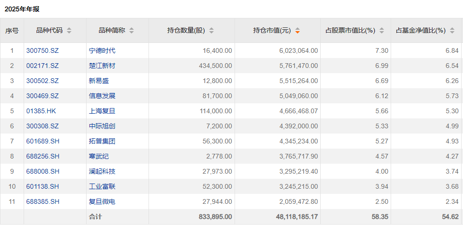The height and width of the screenshot is (226, 463).
Task: Open 中际旭创 stock name link
Action: (x=102, y=126)
